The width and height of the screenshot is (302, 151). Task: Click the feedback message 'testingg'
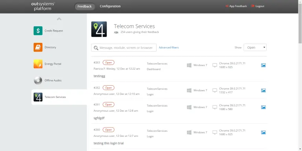(x=99, y=76)
